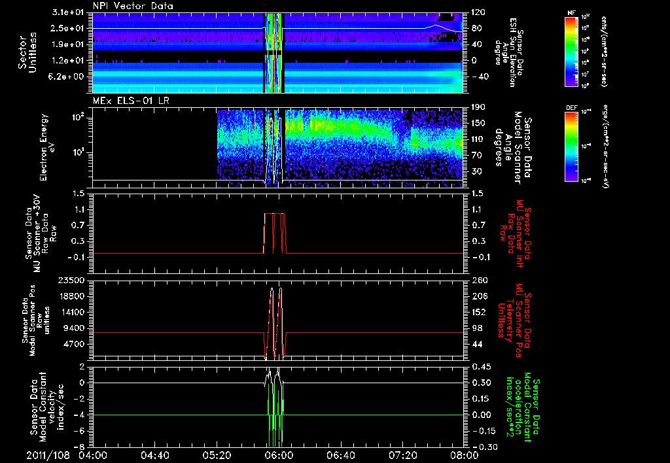This screenshot has height=463, width=670.
Task: Click the -6 velocity tick value
Action: (x=79, y=431)
